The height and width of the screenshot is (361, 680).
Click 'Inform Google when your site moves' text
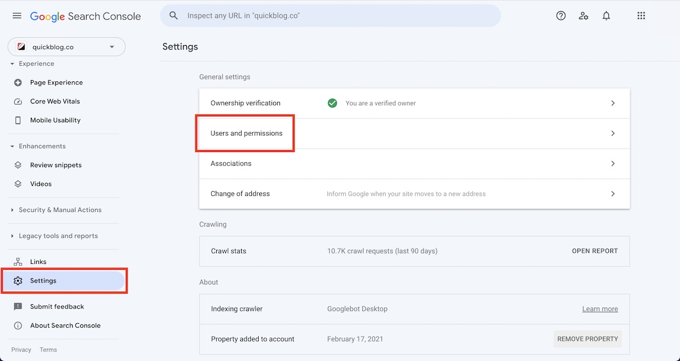(406, 194)
